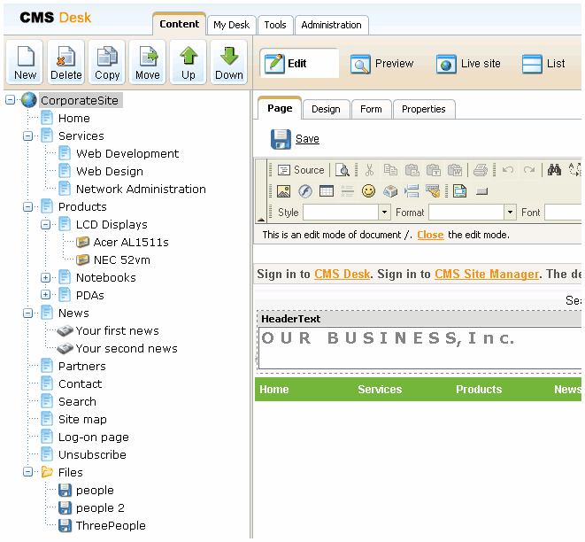Expand the Notebooks tree node
585x542 pixels.
[x=46, y=278]
